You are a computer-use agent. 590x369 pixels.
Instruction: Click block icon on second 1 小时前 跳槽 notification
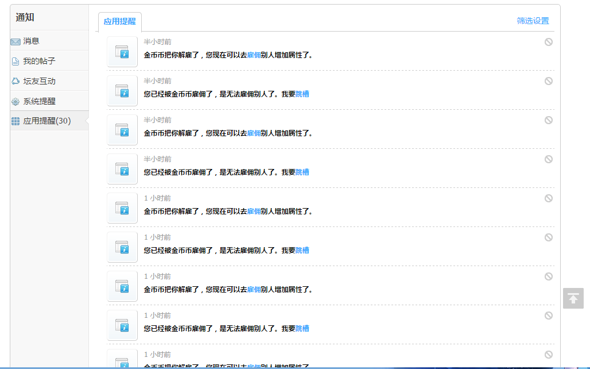click(x=549, y=316)
